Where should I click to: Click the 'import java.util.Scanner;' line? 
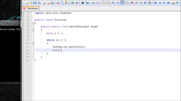(53, 13)
